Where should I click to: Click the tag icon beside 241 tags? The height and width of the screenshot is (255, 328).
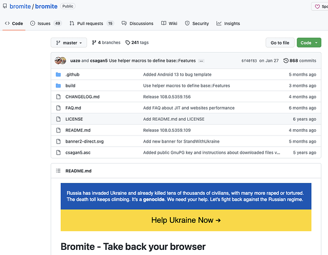click(127, 42)
